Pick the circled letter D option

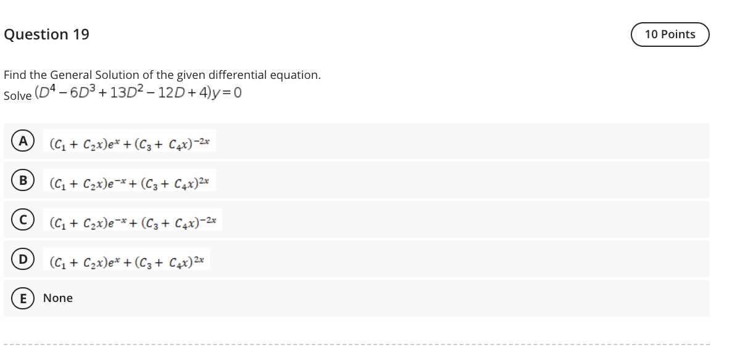23,259
